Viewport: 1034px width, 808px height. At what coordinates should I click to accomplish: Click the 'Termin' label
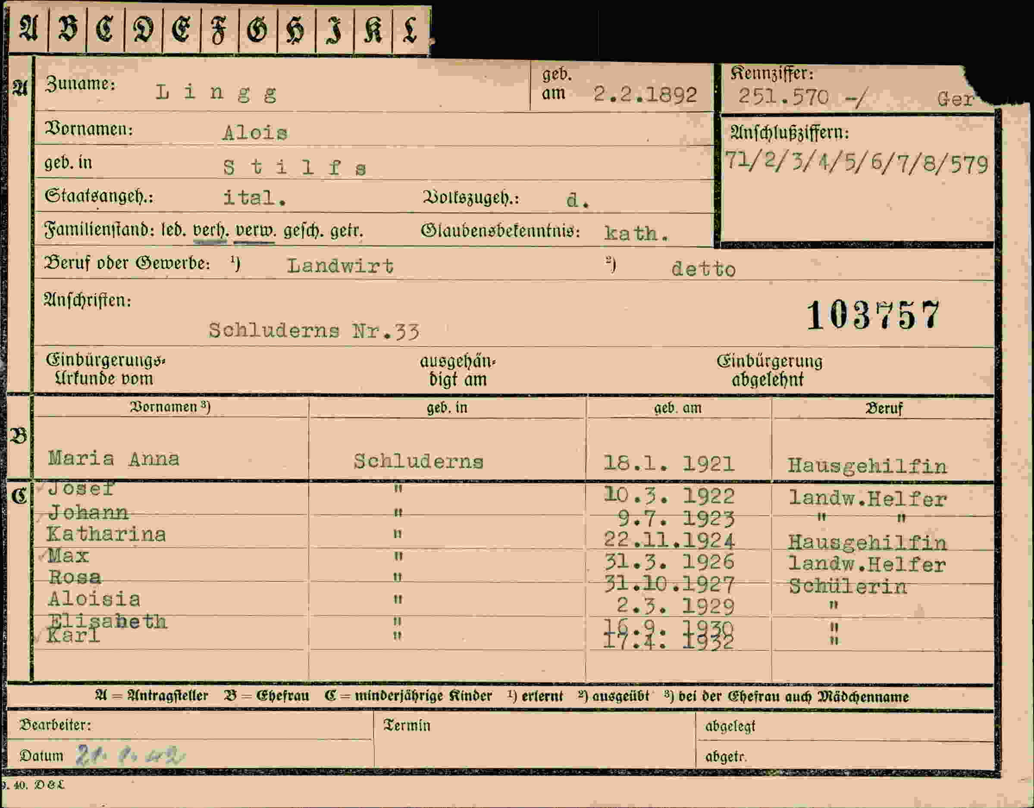(x=407, y=725)
